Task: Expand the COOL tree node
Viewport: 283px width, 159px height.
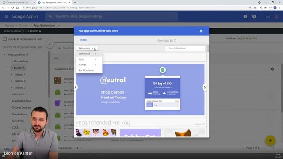Action: 8,128
